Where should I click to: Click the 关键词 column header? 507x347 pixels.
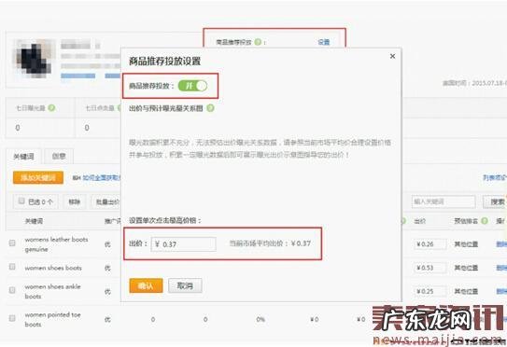(x=34, y=221)
